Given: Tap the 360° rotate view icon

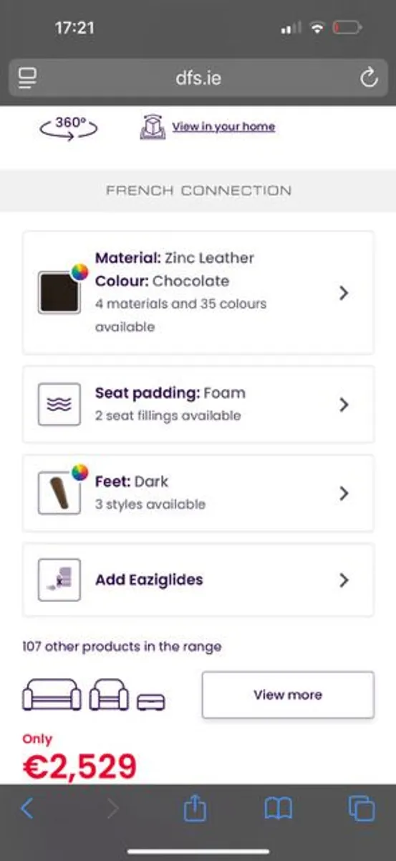Looking at the screenshot, I should point(68,127).
